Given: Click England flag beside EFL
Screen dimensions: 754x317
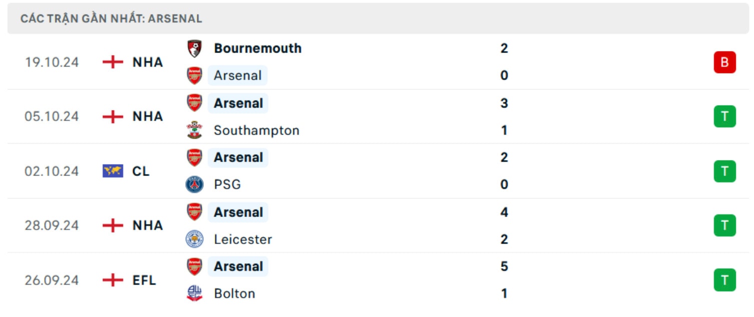Looking at the screenshot, I should (113, 280).
